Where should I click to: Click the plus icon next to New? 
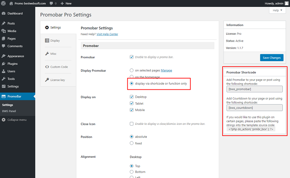click(x=62, y=3)
